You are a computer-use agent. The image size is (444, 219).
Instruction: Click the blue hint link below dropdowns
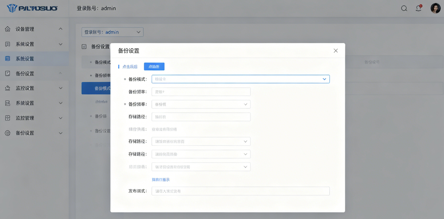coord(161,180)
